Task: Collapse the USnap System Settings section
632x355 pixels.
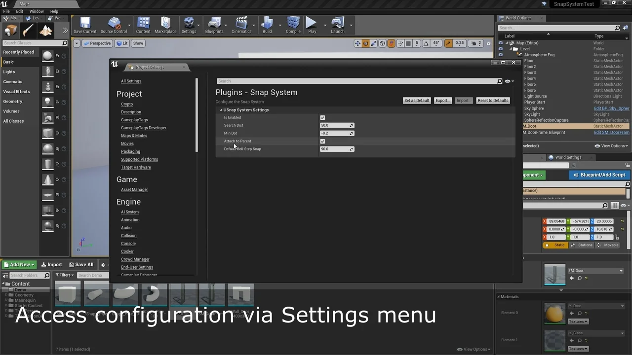Action: tap(221, 110)
